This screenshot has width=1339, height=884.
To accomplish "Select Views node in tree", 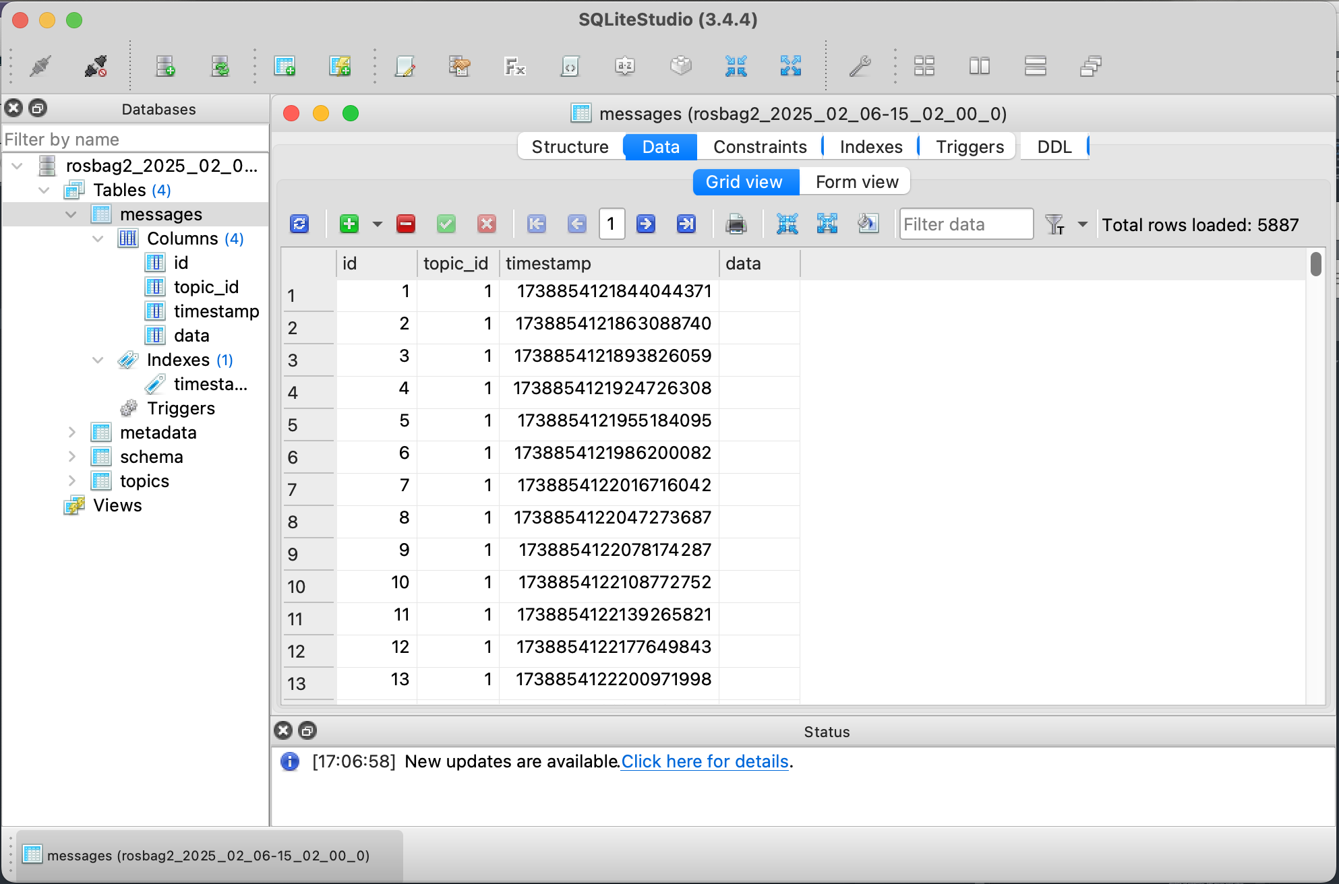I will [117, 505].
